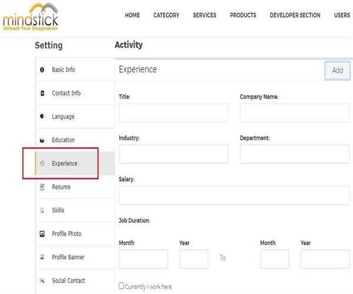The height and width of the screenshot is (294, 353).
Task: Click the Contact Info sidebar icon
Action: click(x=42, y=93)
